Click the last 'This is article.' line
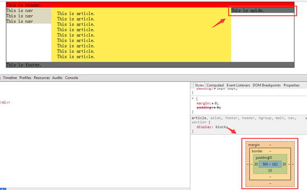Viewport: 307px width, 190px height. tap(76, 57)
